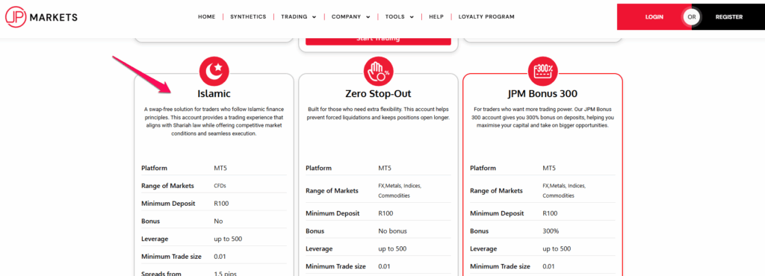Click Leverage label in Zero Stop-Out card
Viewport: 765px width, 276px height.
(x=320, y=248)
